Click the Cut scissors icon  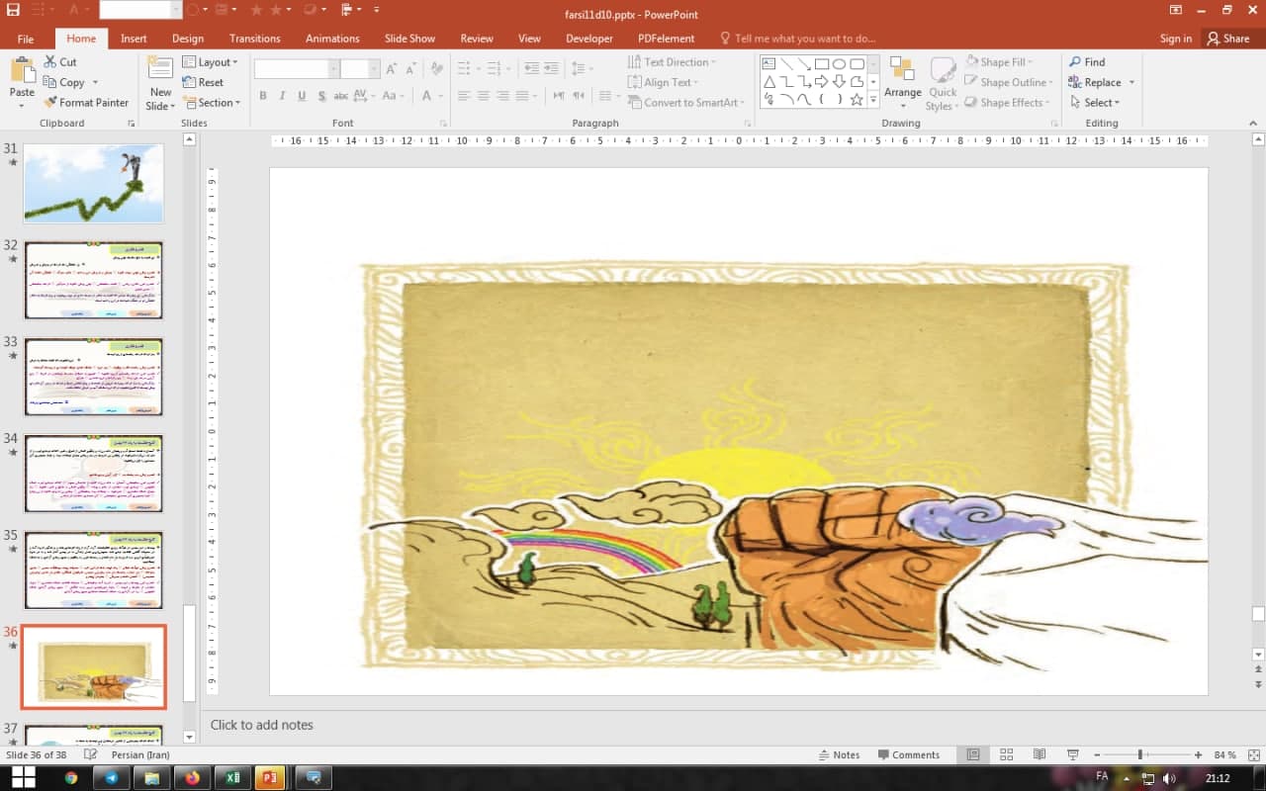tap(50, 62)
